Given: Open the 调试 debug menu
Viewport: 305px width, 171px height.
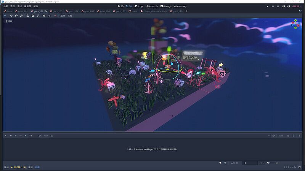Looking at the screenshot, I should 19,6.
